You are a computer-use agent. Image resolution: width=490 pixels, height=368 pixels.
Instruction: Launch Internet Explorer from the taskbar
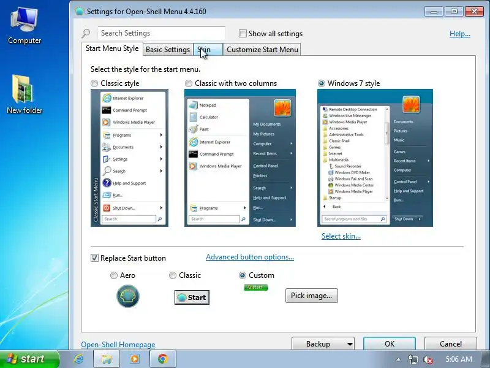78,359
